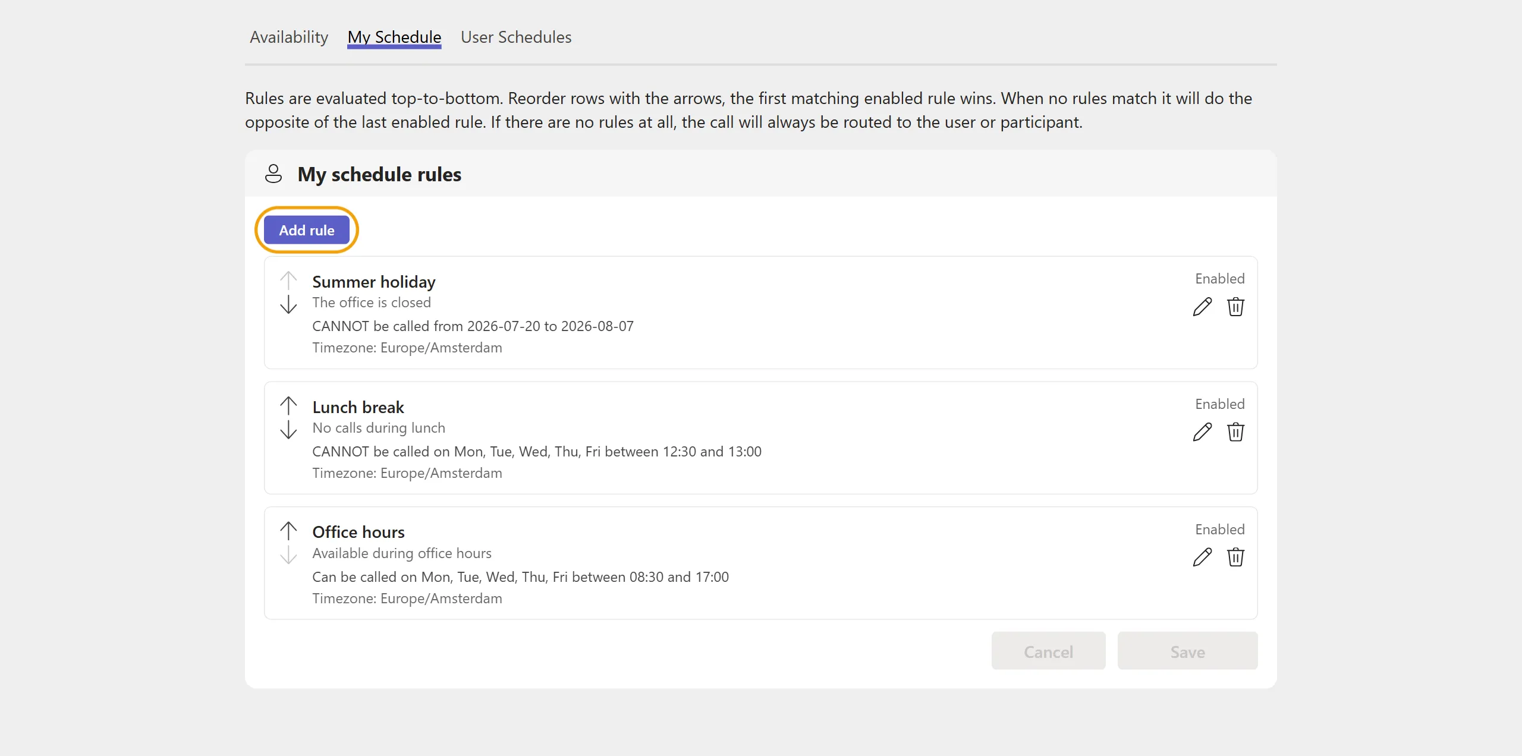Viewport: 1522px width, 756px height.
Task: Delete the Lunch break rule
Action: click(x=1235, y=432)
